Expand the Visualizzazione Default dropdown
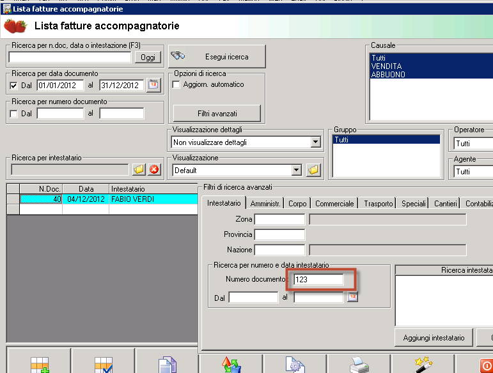 tap(296, 170)
